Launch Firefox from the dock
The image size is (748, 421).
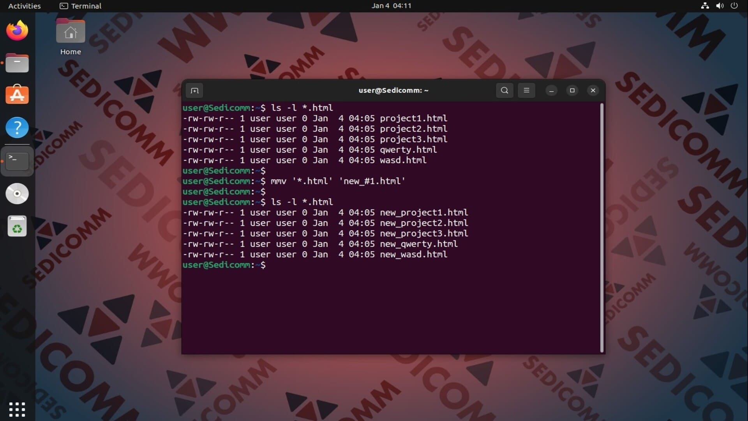pos(17,31)
